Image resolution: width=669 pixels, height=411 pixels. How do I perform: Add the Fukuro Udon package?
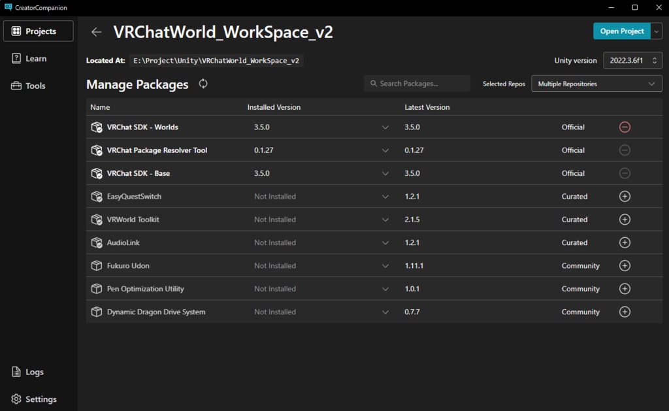pyautogui.click(x=625, y=265)
